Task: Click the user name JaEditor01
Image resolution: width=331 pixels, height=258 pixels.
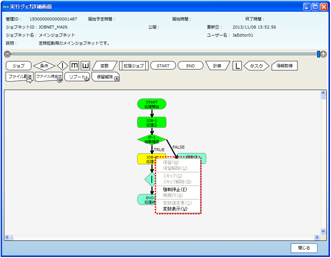Action: pos(243,35)
